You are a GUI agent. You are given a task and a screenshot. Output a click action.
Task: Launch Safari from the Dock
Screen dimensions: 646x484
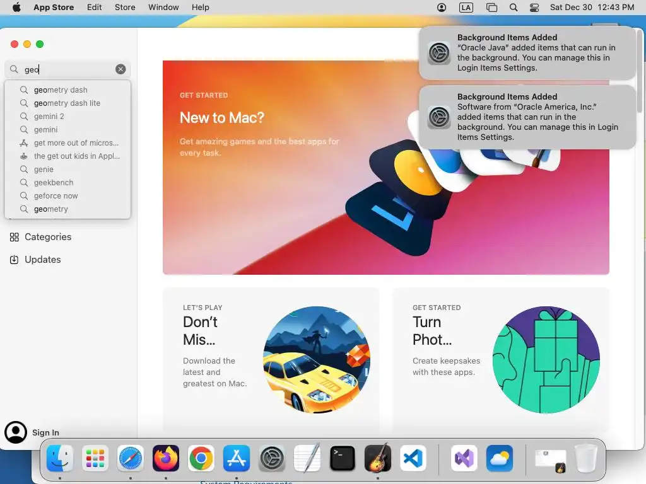pyautogui.click(x=131, y=458)
